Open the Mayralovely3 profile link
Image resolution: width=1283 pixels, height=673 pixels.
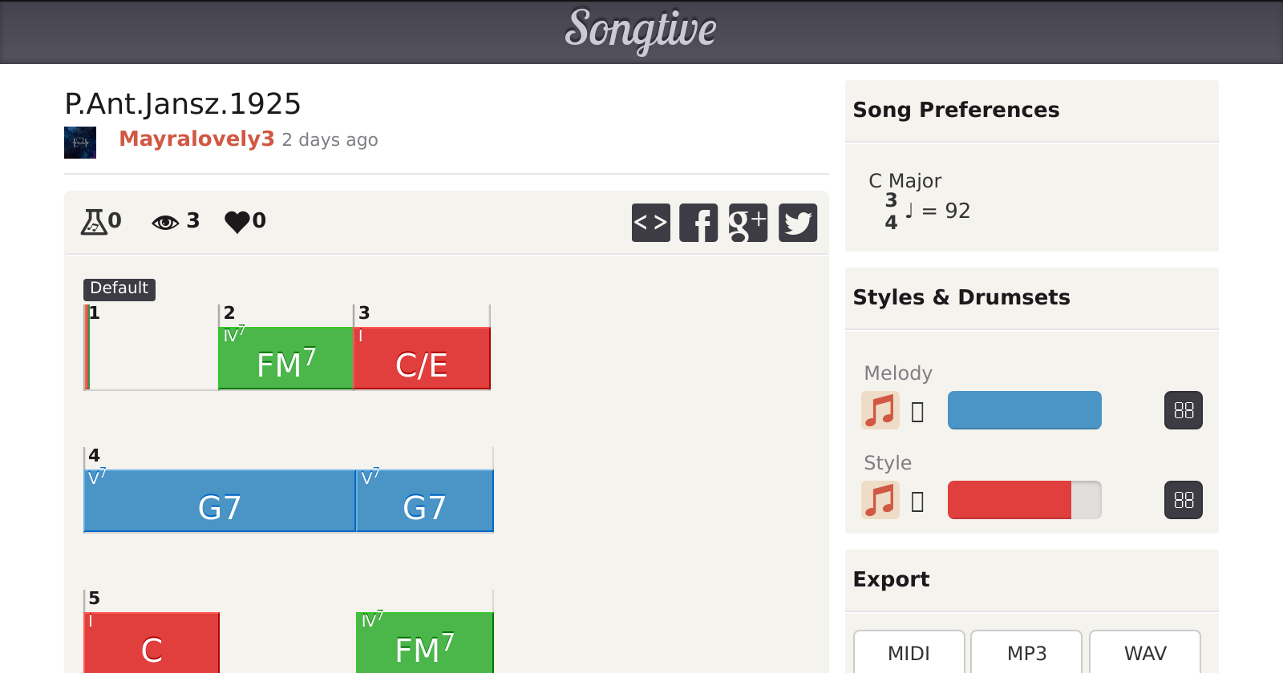(196, 139)
